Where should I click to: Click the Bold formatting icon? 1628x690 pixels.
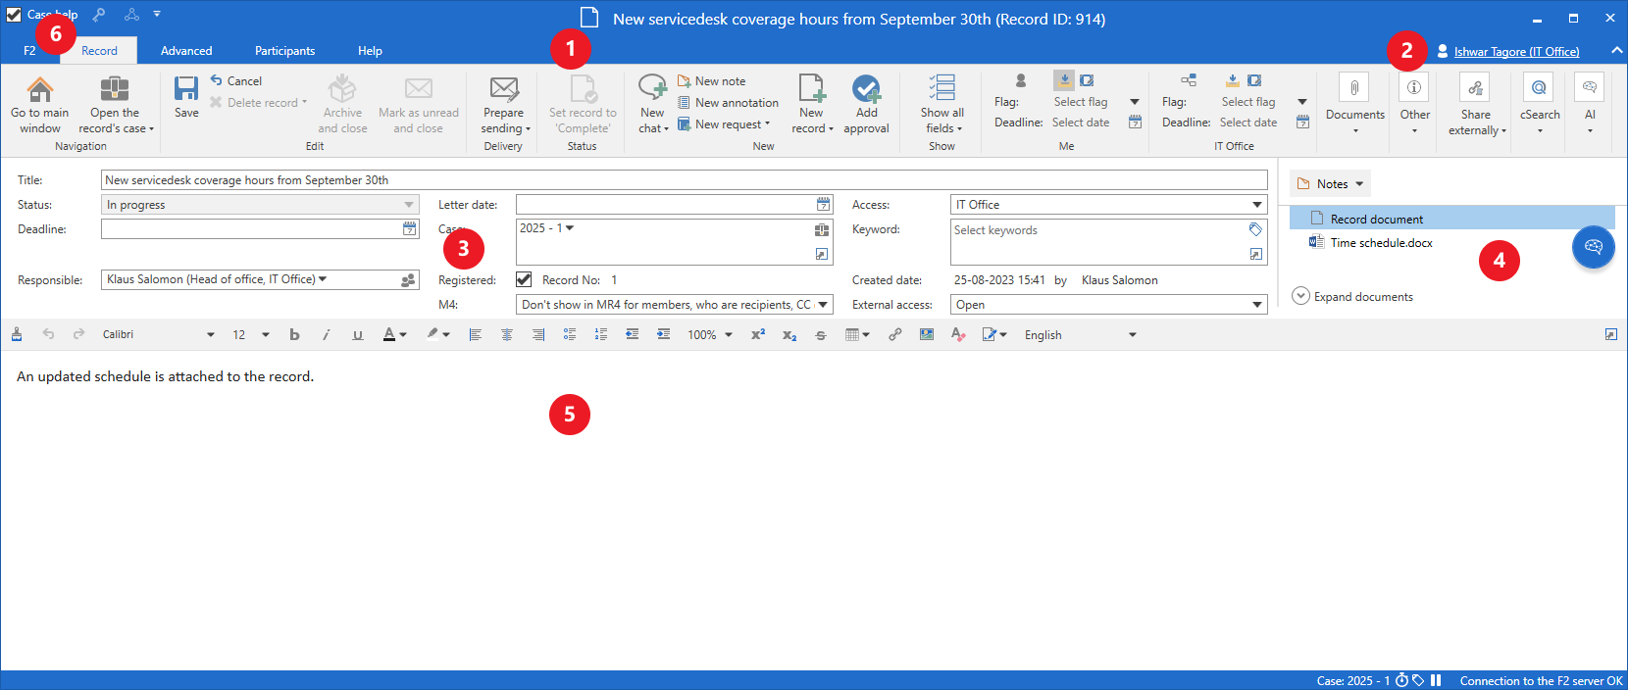pos(294,335)
